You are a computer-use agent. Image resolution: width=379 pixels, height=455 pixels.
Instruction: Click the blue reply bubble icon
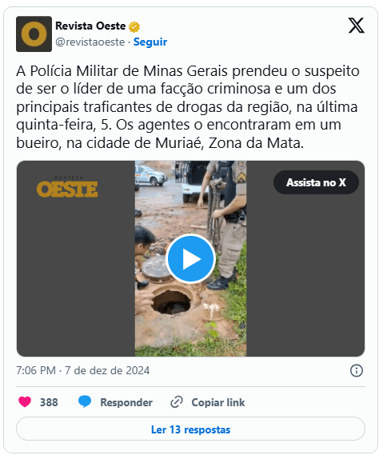(x=85, y=402)
